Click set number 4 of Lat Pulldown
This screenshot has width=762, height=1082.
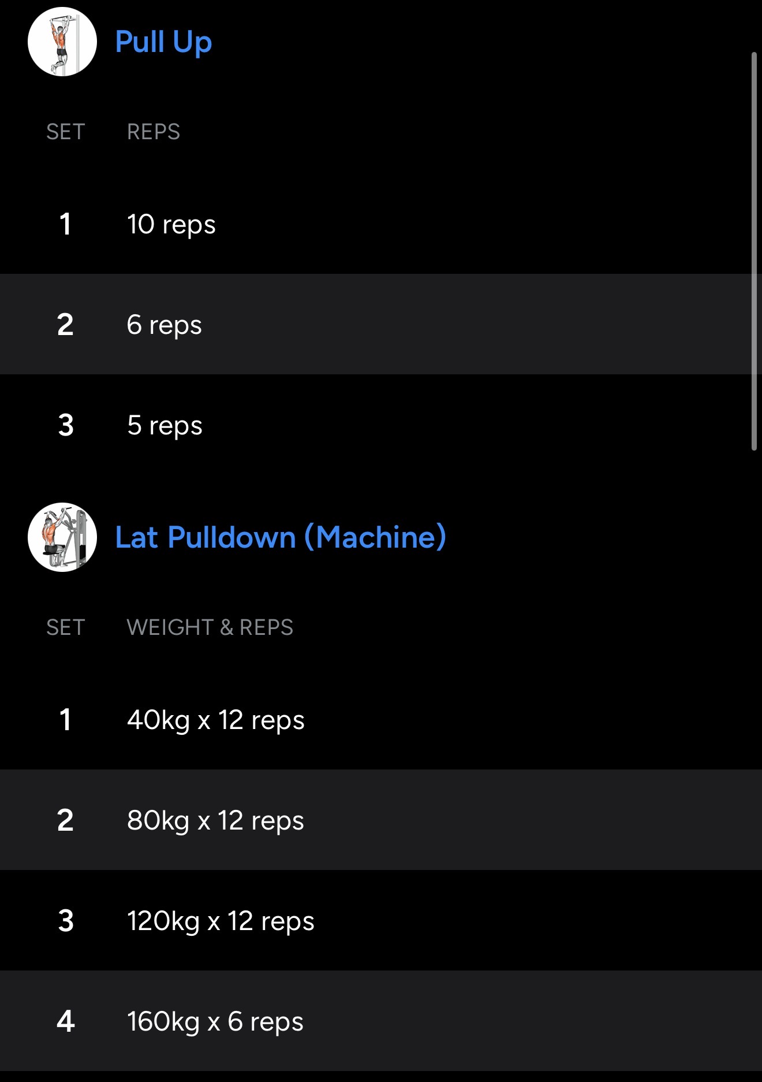click(x=66, y=1021)
